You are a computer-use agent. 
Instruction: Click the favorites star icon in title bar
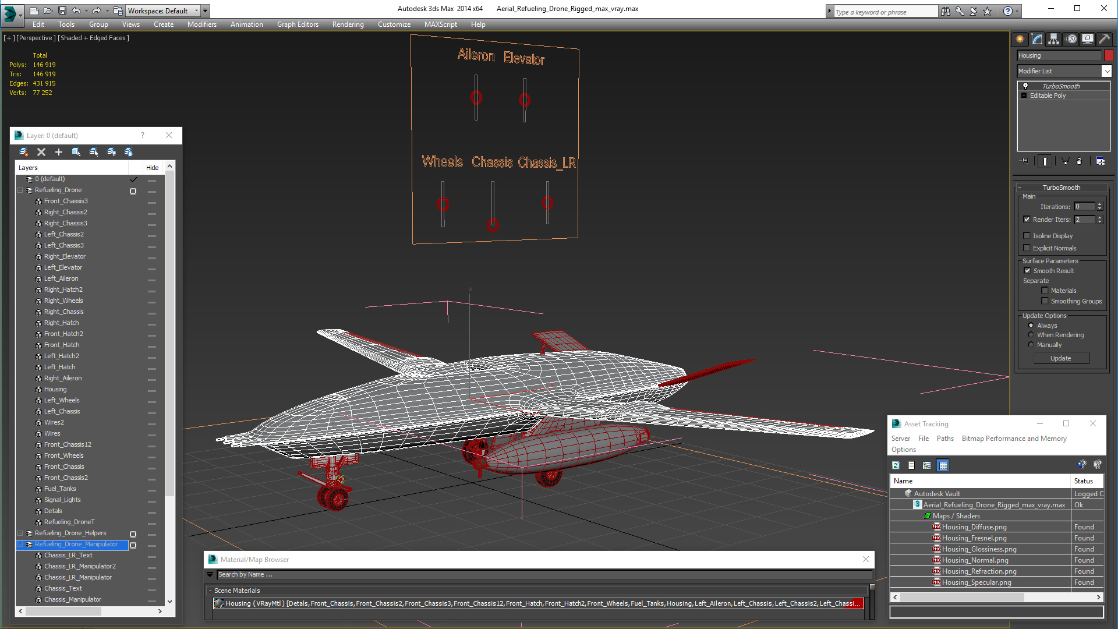click(987, 11)
